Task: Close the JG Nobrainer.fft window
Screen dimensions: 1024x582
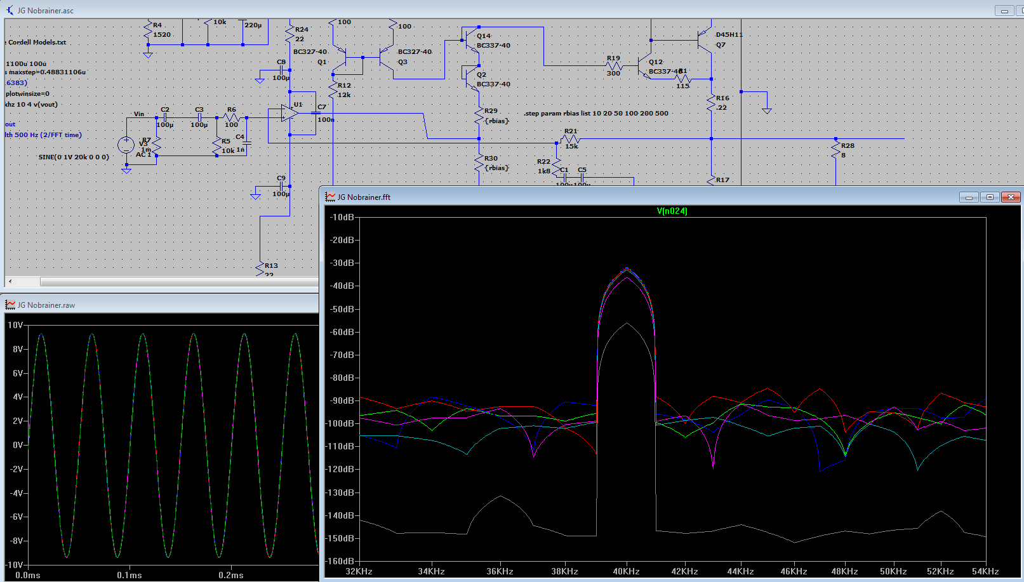Action: point(1011,197)
